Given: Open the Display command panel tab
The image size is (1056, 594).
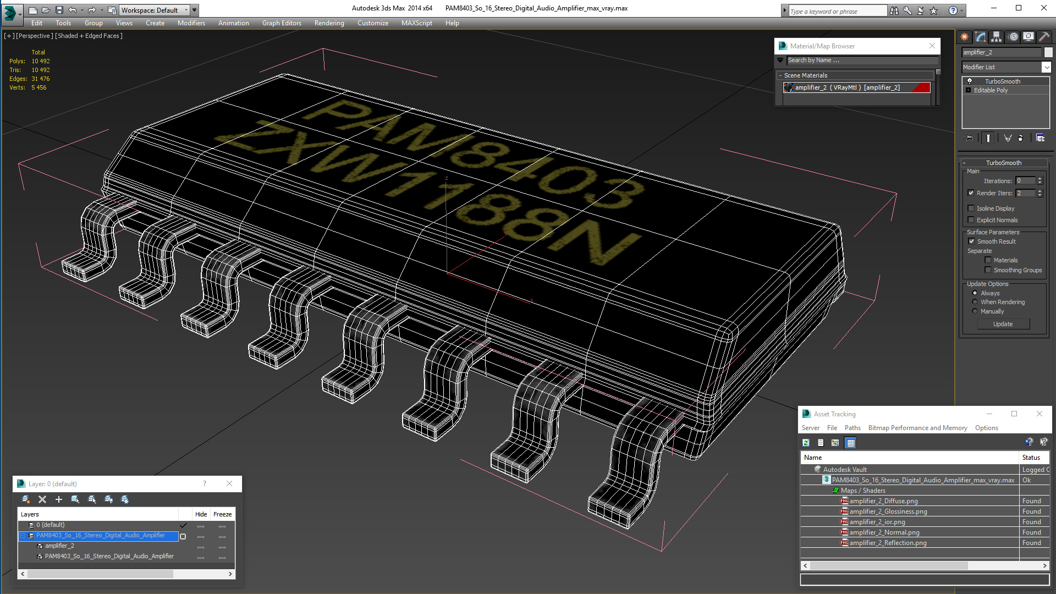Looking at the screenshot, I should (x=1028, y=37).
